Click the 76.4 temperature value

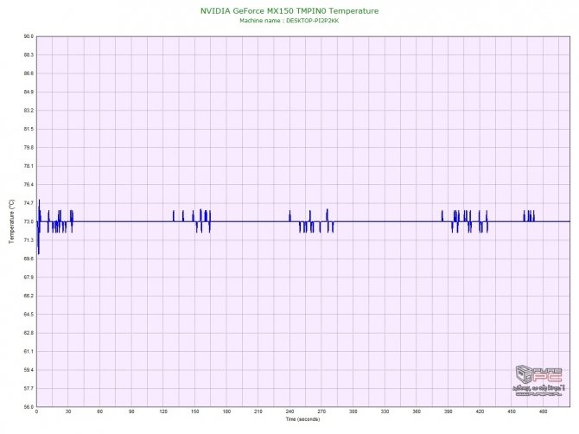(29, 185)
